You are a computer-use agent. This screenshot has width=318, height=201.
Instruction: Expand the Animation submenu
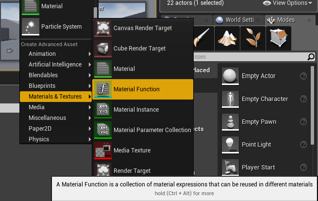[56, 54]
